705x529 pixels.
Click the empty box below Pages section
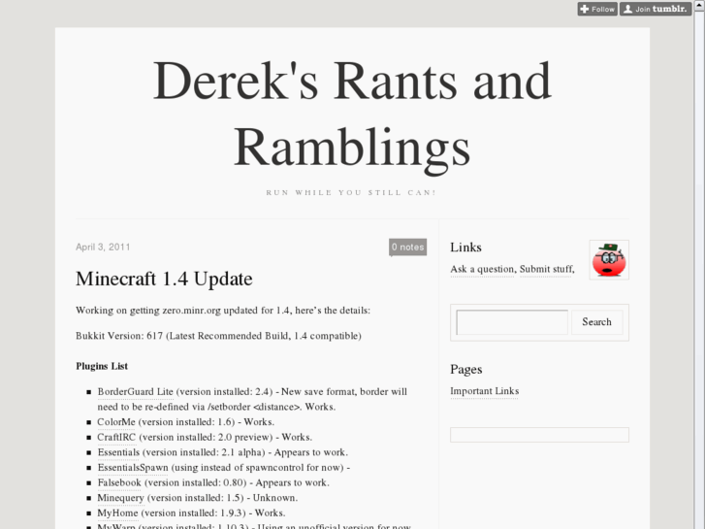pos(539,435)
